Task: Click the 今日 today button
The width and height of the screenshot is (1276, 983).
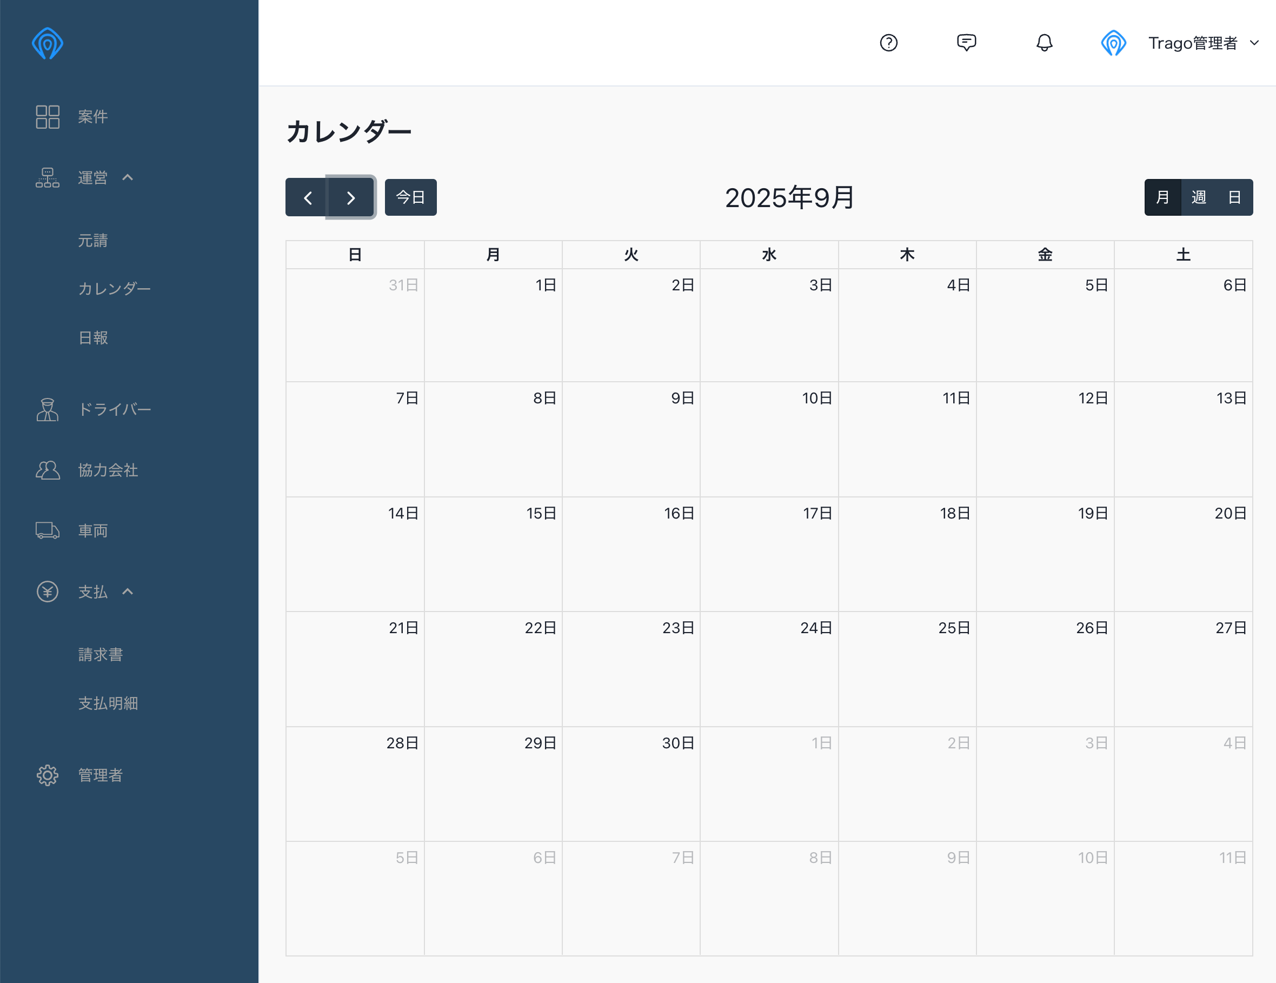Action: point(410,197)
